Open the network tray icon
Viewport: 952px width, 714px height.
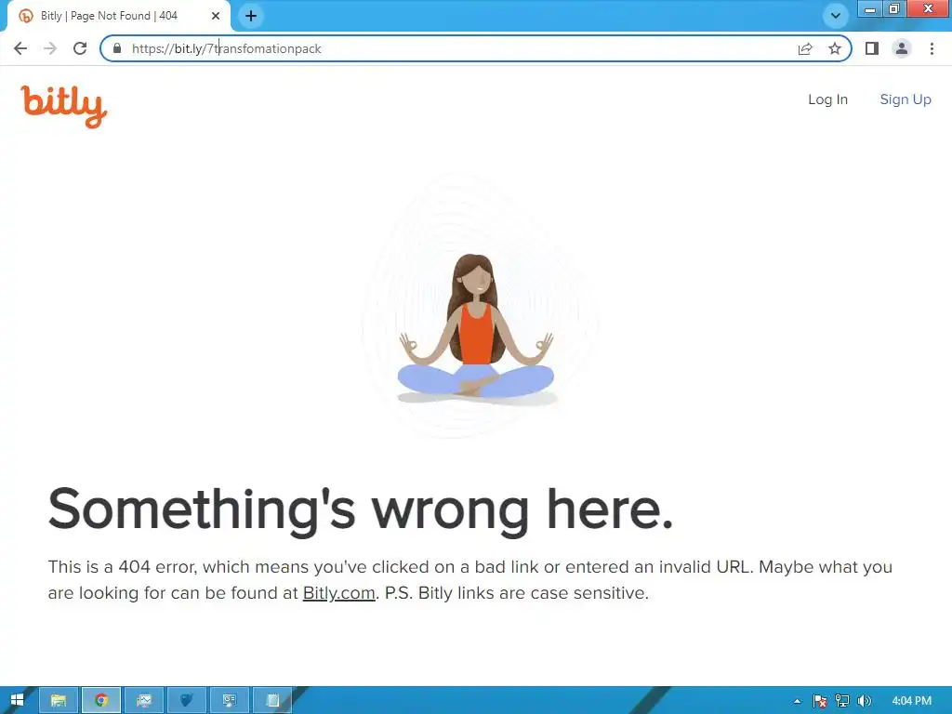842,701
